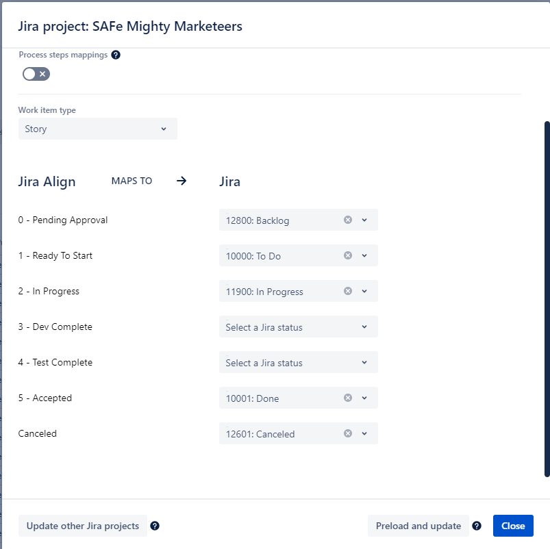550x549 pixels.
Task: Click the Preload and update button
Action: coord(418,526)
